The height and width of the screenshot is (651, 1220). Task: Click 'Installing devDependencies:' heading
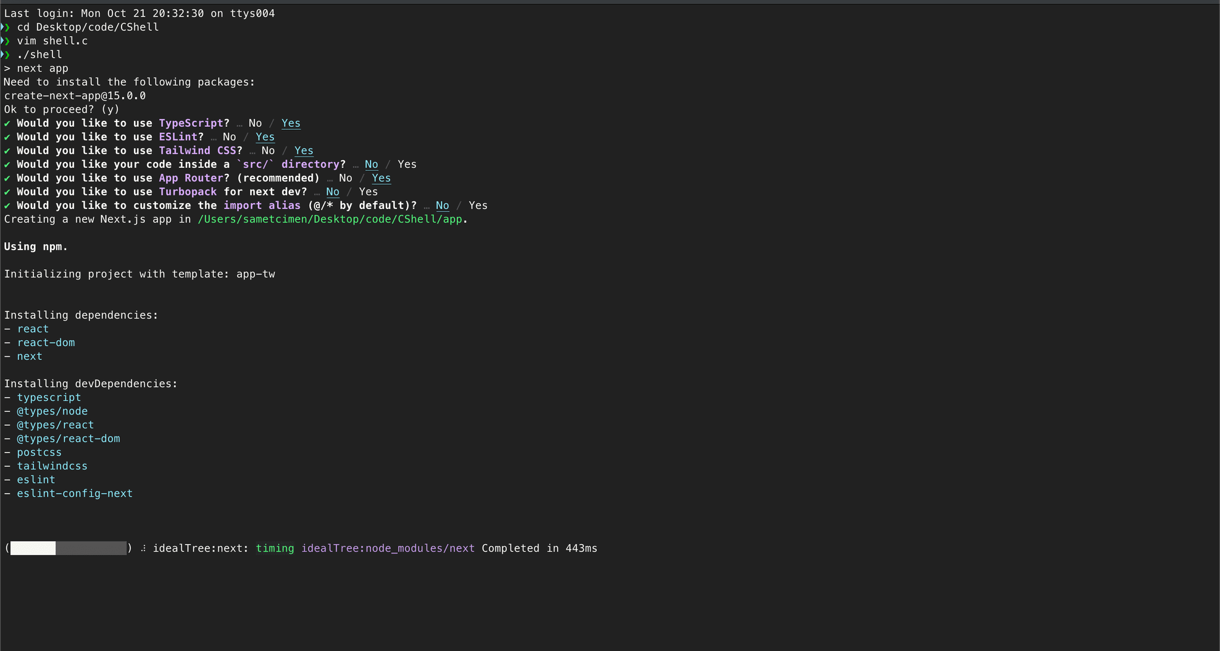pos(91,384)
